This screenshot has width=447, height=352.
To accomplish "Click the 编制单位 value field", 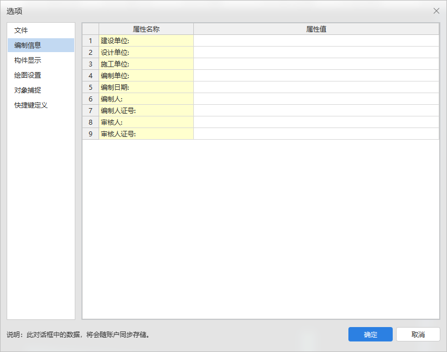I will [316, 75].
